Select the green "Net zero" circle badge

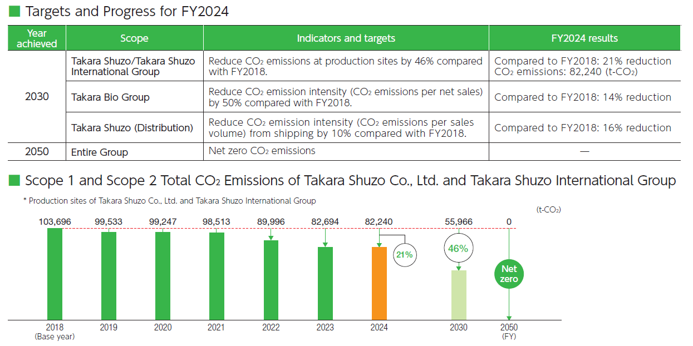point(509,274)
